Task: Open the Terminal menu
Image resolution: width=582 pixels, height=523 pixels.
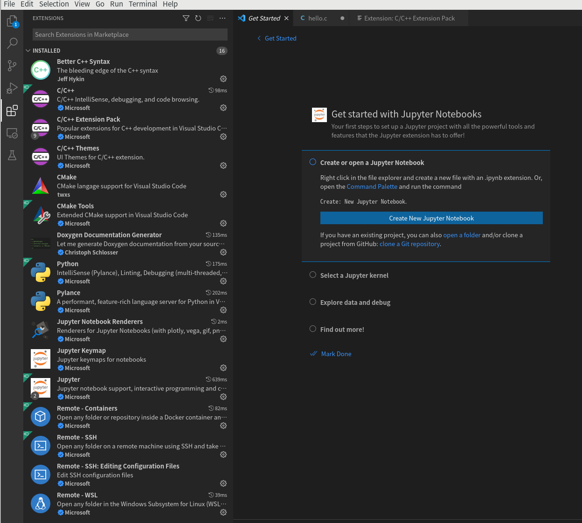Action: pyautogui.click(x=143, y=4)
